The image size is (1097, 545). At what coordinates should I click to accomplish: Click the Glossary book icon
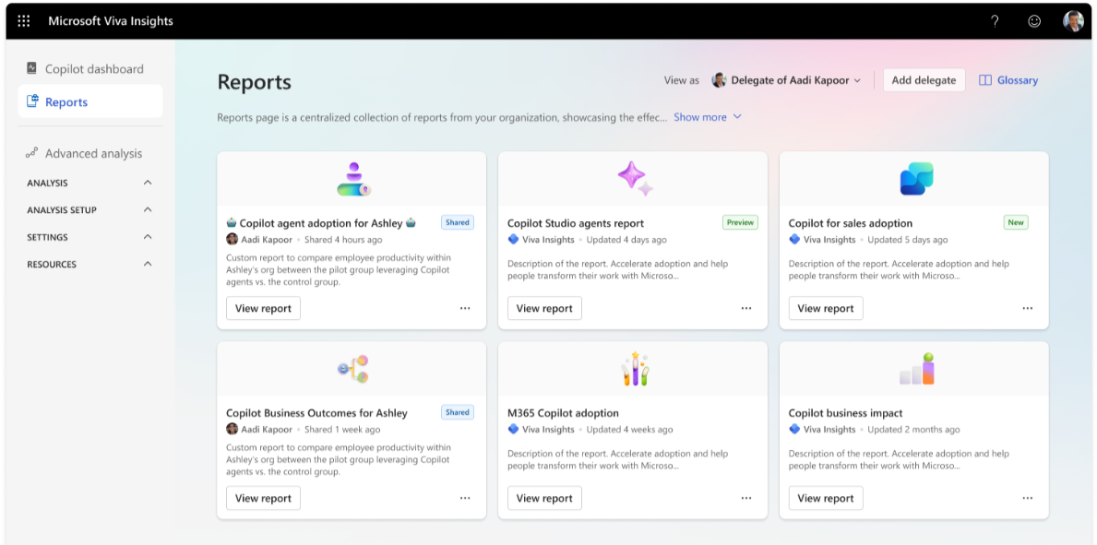pos(985,80)
